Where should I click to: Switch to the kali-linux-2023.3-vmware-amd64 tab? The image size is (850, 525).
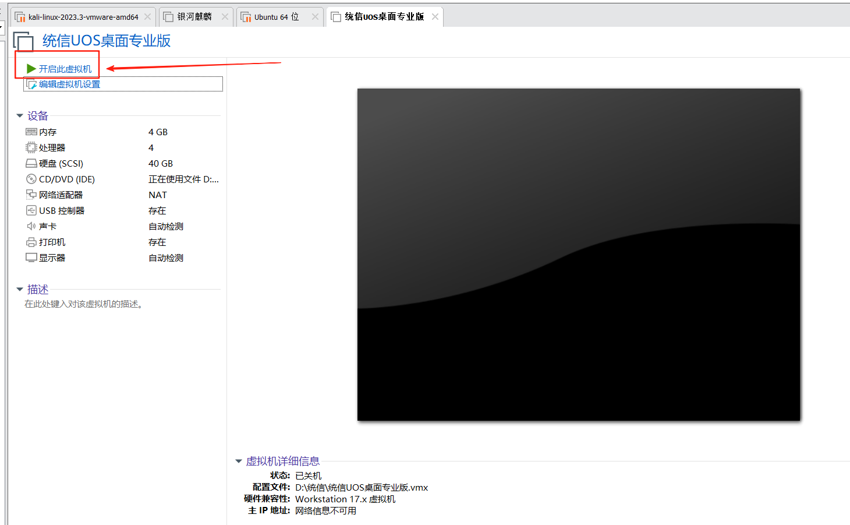click(83, 17)
